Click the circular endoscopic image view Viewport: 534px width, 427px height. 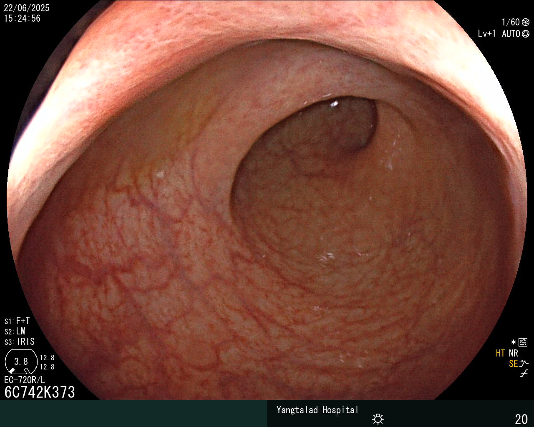(267, 200)
